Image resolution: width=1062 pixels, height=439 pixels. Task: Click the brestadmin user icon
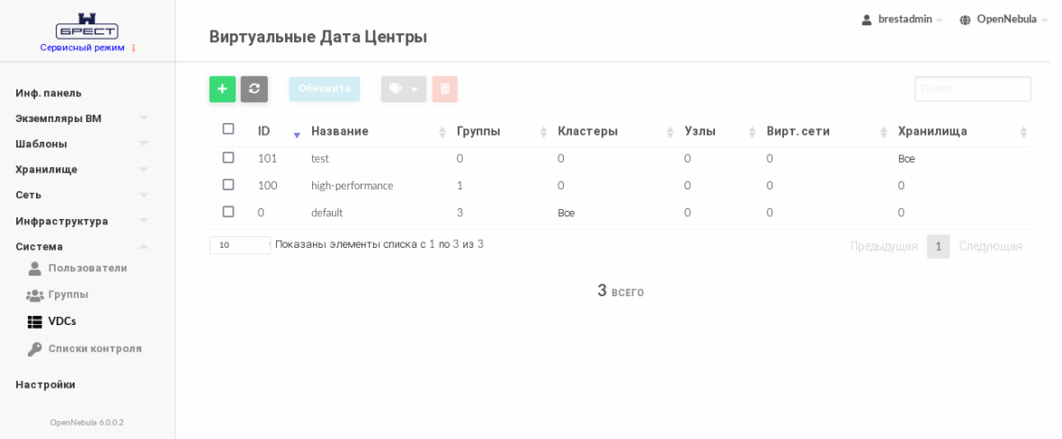coord(866,20)
